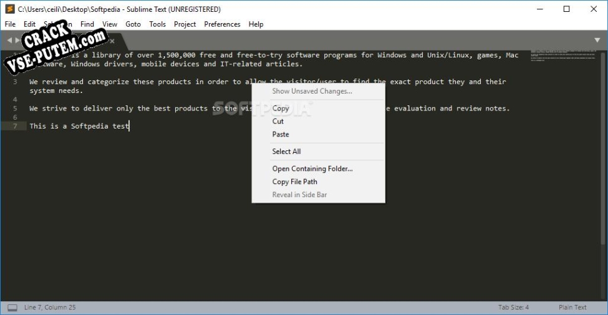This screenshot has width=608, height=315.
Task: Select Copy File Path menu entry
Action: coord(294,182)
